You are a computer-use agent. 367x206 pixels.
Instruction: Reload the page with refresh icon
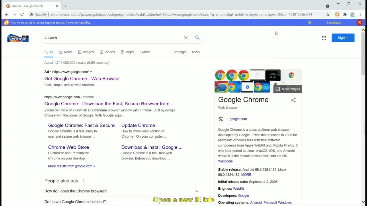[x=22, y=14]
